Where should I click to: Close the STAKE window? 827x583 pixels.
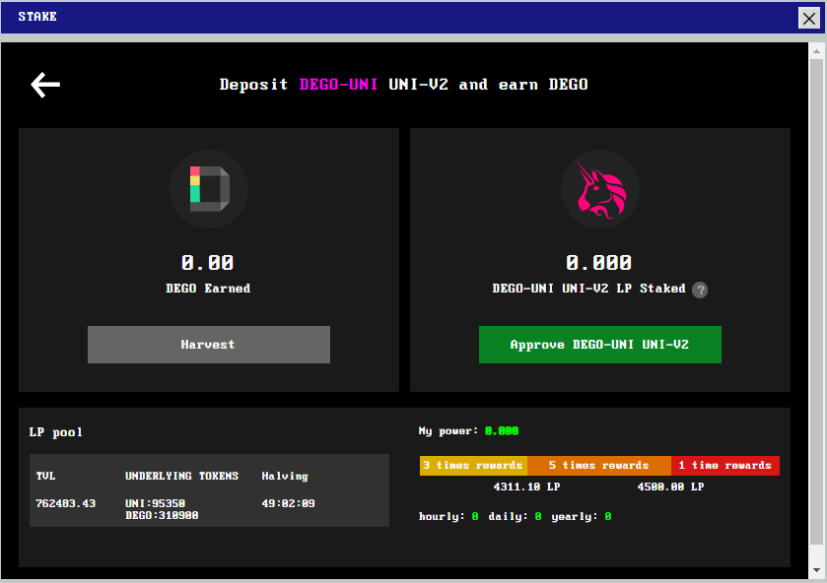pyautogui.click(x=809, y=19)
